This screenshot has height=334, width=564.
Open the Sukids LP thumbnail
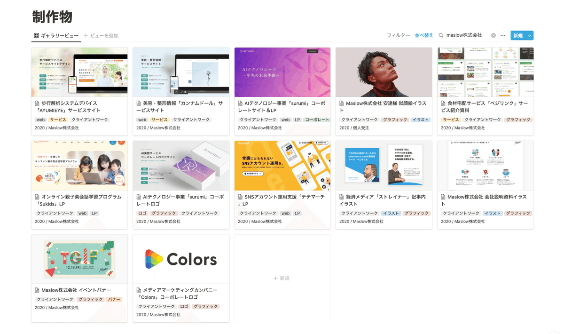pyautogui.click(x=79, y=166)
